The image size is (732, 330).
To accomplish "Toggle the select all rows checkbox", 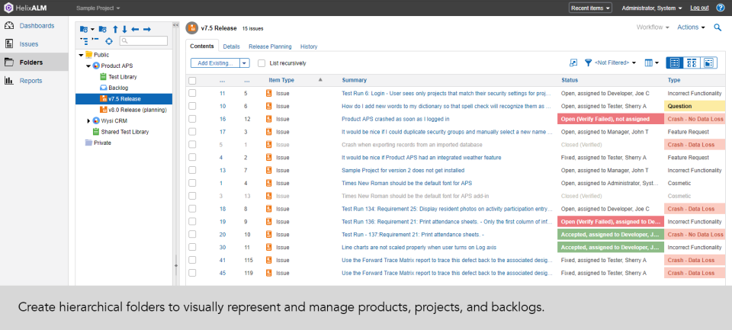I will (193, 80).
